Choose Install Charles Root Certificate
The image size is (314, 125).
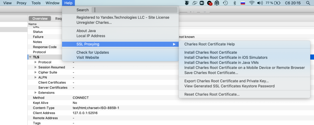tap(210, 52)
